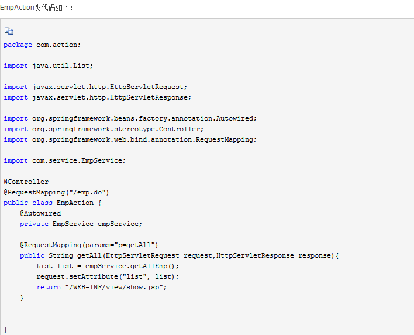Click the EmpAction类代码如下 heading text
The image size is (414, 335).
tap(36, 8)
